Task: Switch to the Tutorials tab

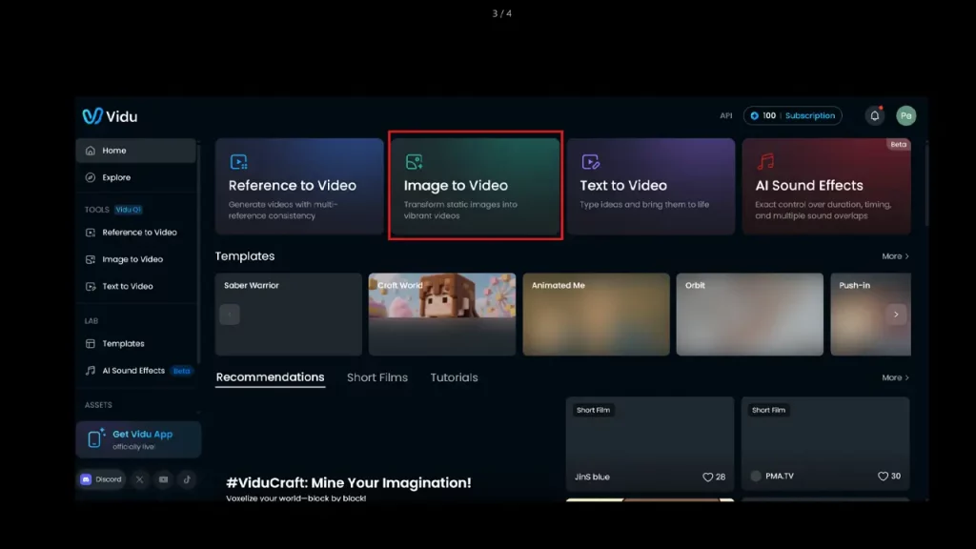Action: pos(455,377)
